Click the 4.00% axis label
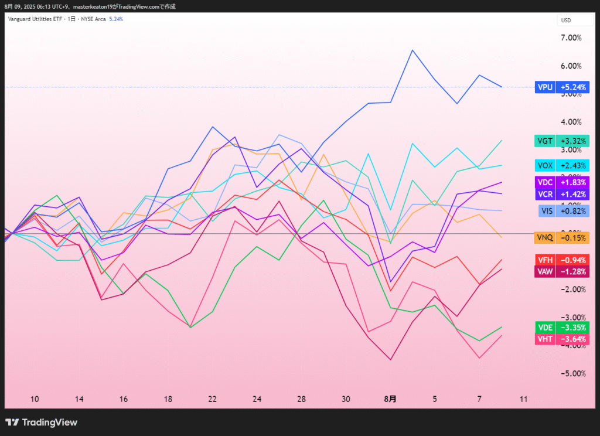Screen dimensions: 600x436 [x=571, y=122]
